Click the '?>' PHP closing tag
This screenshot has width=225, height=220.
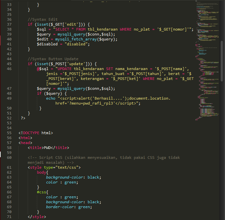pos(23,118)
